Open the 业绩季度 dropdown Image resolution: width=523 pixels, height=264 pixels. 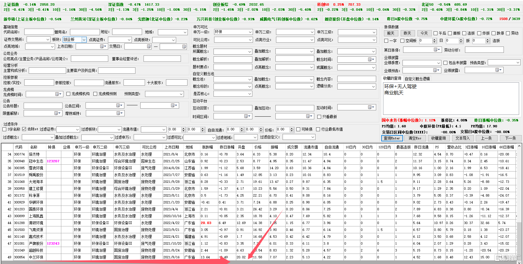439,63
